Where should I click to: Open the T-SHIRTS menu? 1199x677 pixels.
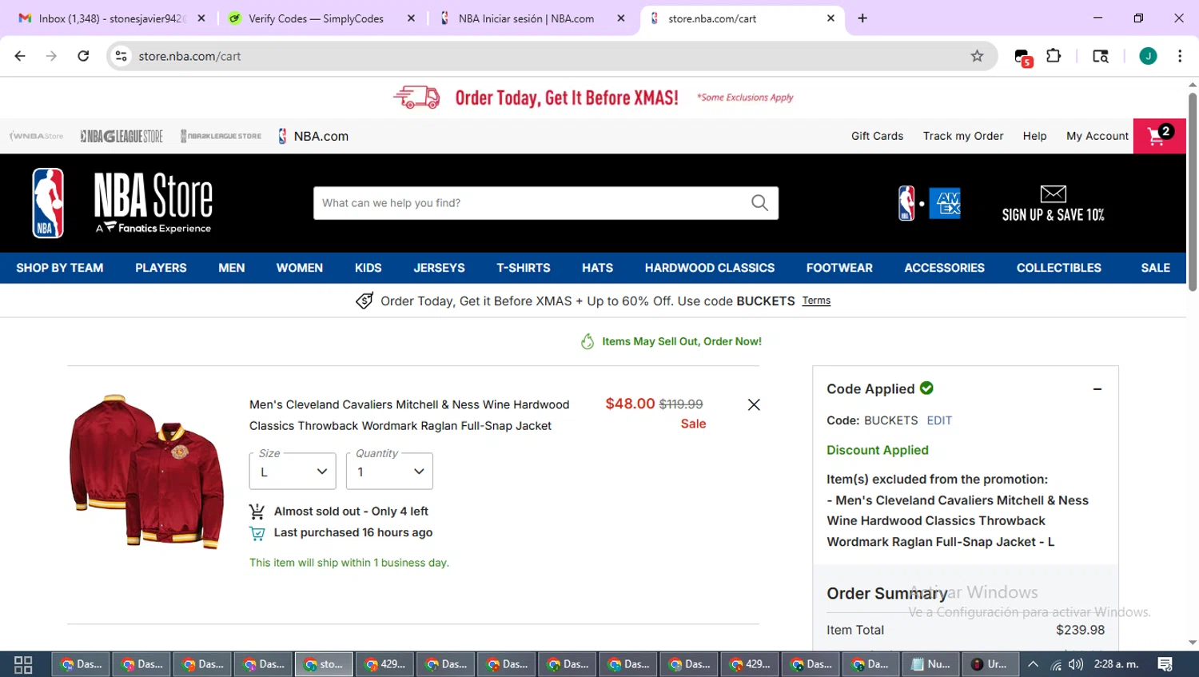tap(524, 268)
